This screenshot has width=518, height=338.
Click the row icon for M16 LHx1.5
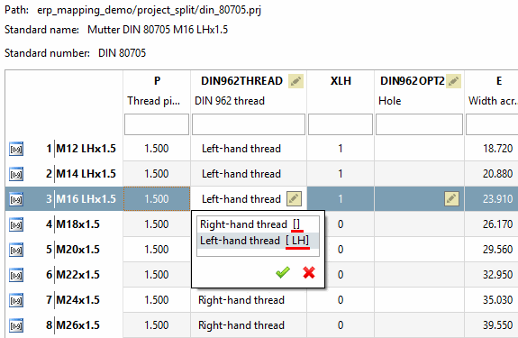pos(16,199)
